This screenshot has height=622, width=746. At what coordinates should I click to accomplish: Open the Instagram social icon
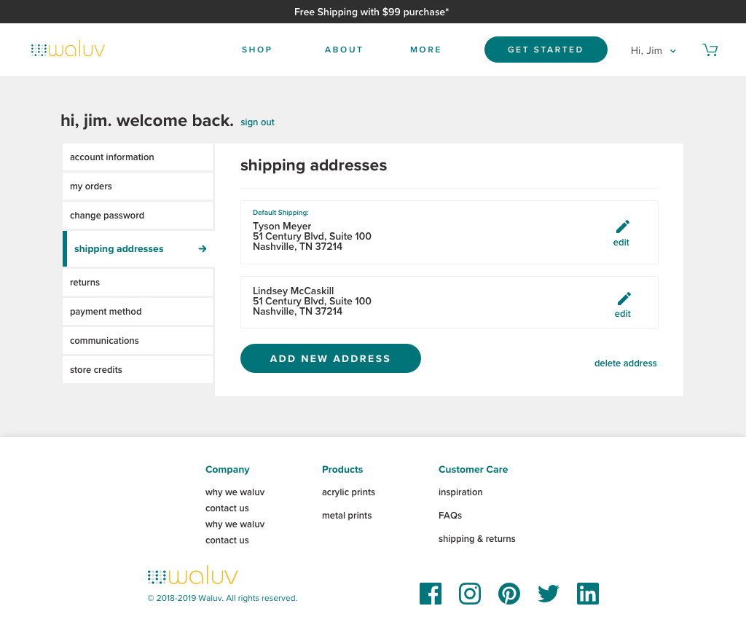coord(470,594)
